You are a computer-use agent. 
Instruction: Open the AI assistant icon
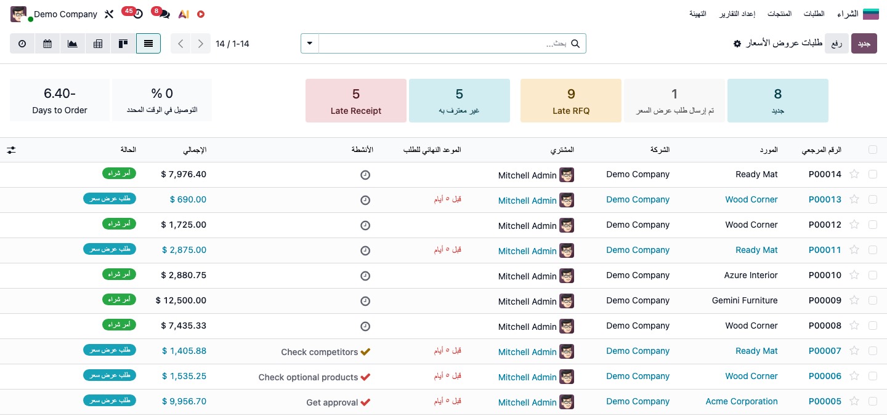coord(183,14)
